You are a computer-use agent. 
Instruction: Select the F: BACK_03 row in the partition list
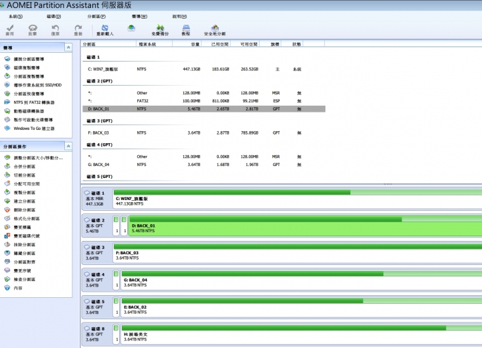[204, 133]
